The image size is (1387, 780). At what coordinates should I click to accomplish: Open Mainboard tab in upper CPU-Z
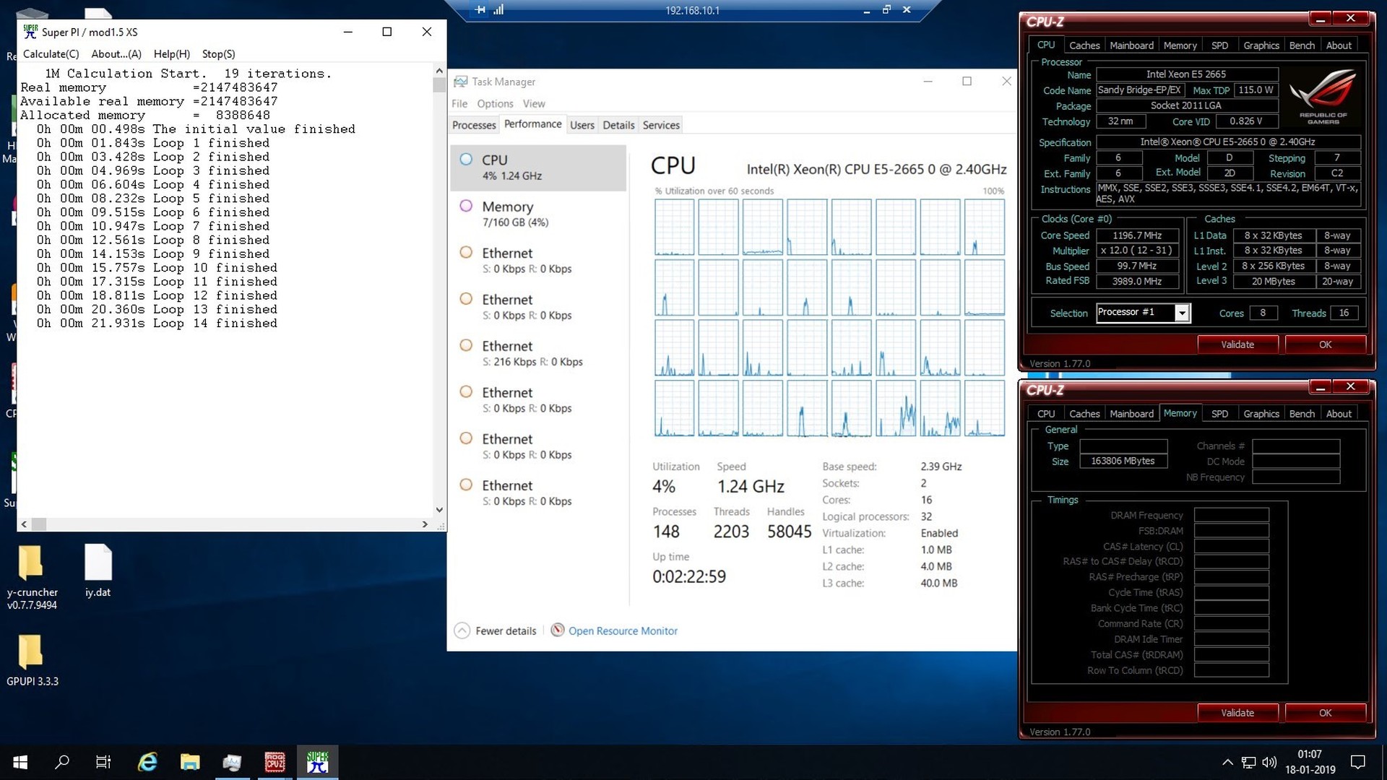pyautogui.click(x=1131, y=45)
